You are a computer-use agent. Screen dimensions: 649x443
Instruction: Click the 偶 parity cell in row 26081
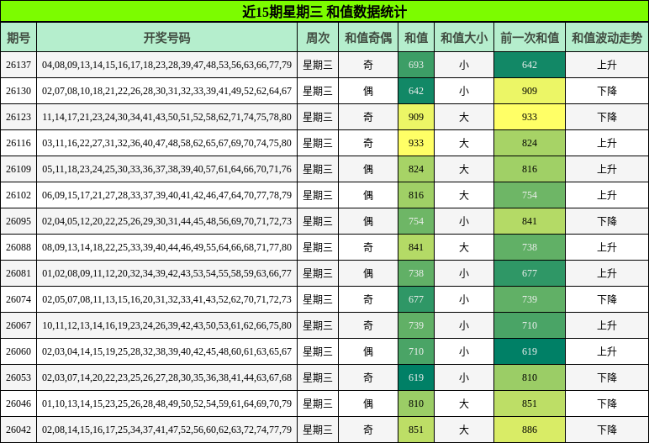(368, 273)
